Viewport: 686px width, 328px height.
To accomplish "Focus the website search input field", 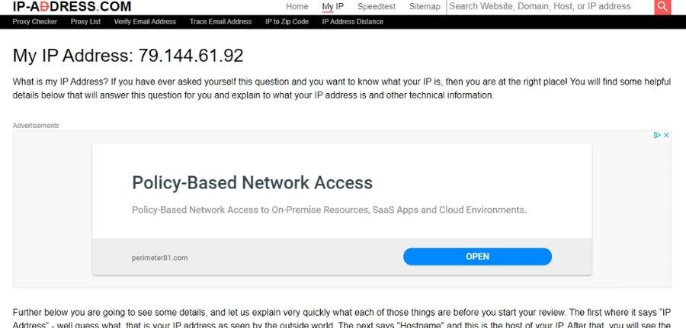I will click(x=550, y=7).
